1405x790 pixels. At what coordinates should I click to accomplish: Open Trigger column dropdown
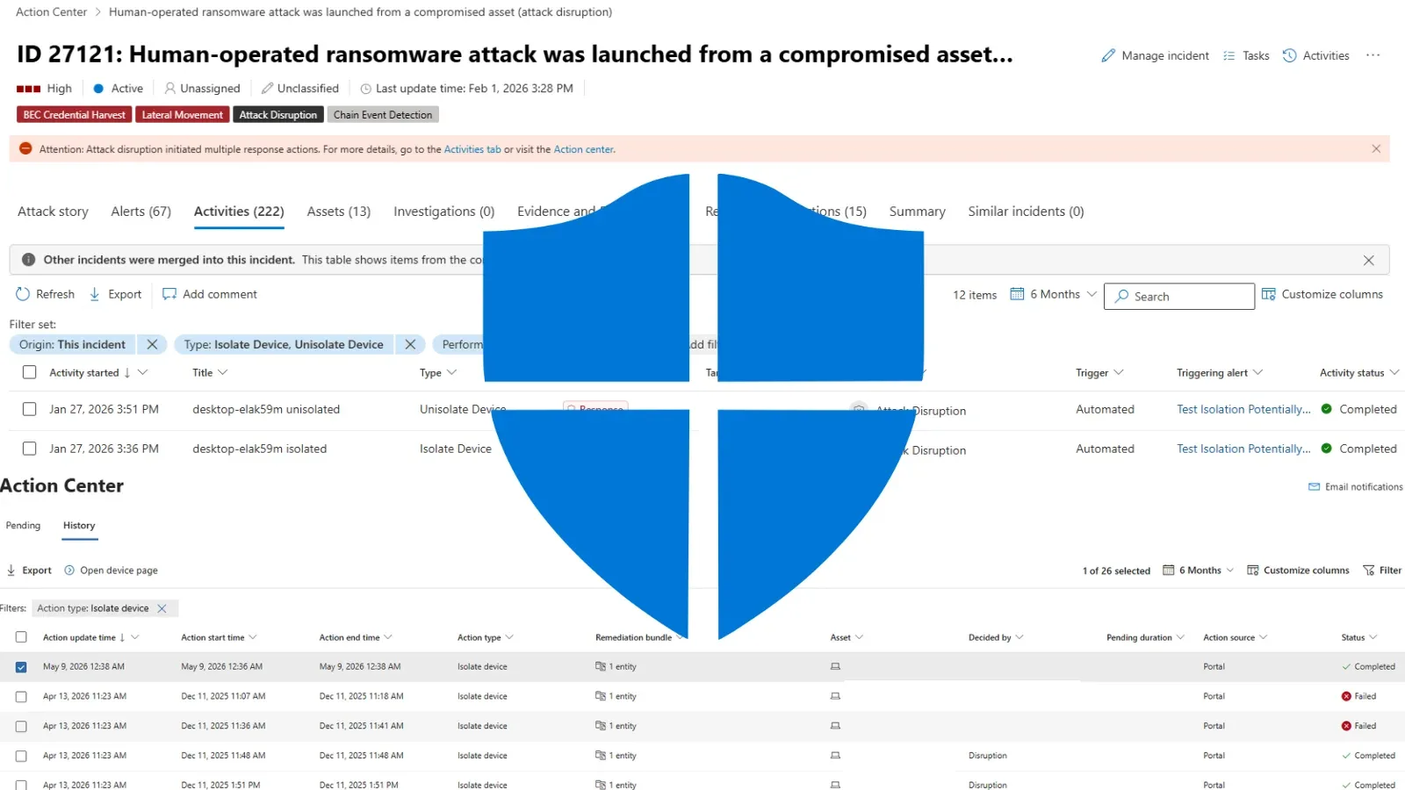coord(1118,372)
